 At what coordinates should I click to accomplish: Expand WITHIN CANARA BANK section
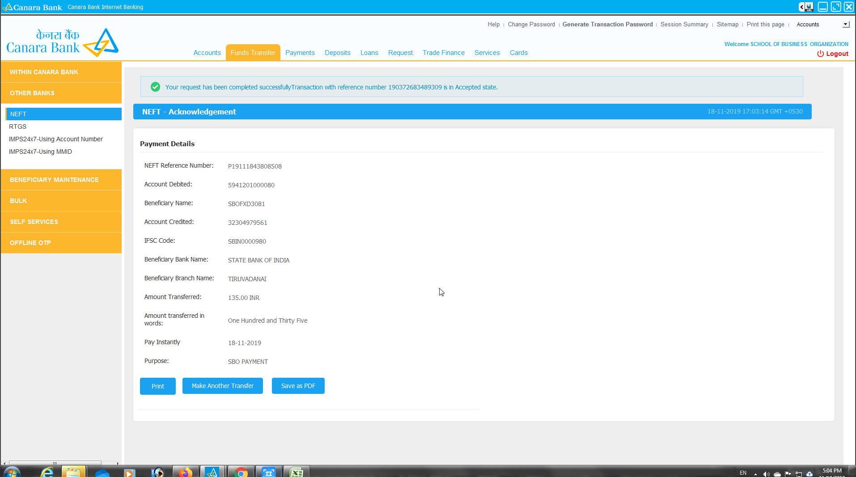(x=61, y=72)
